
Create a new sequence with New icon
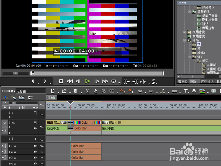(x=53, y=91)
